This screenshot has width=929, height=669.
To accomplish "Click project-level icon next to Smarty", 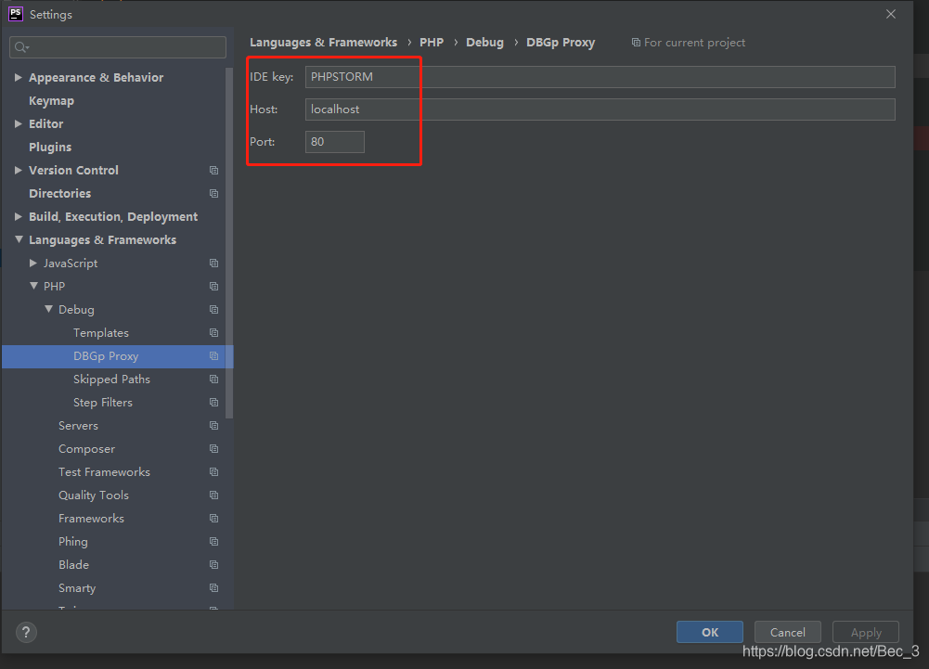I will click(213, 588).
